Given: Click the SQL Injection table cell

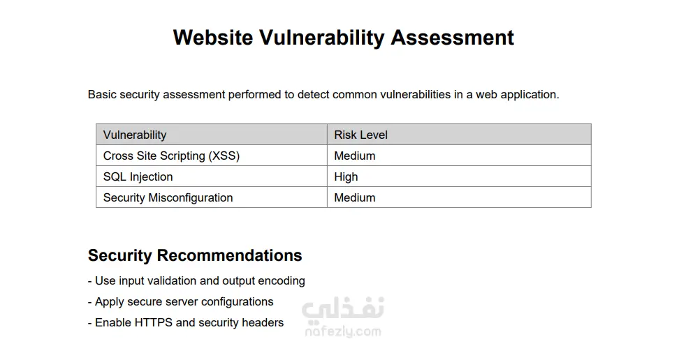Looking at the screenshot, I should (x=212, y=176).
